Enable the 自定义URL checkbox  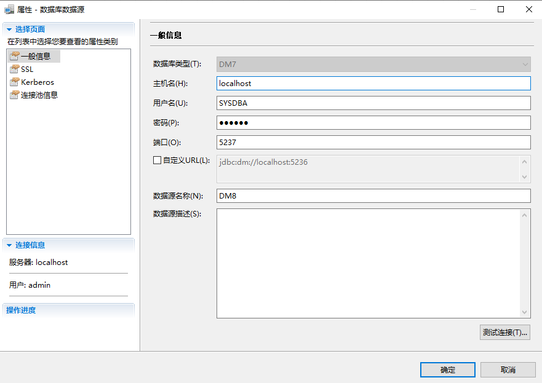[157, 160]
